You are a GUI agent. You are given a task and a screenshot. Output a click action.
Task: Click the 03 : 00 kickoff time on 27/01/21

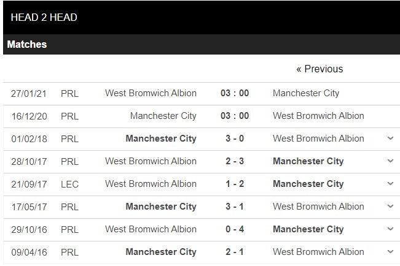pyautogui.click(x=235, y=93)
